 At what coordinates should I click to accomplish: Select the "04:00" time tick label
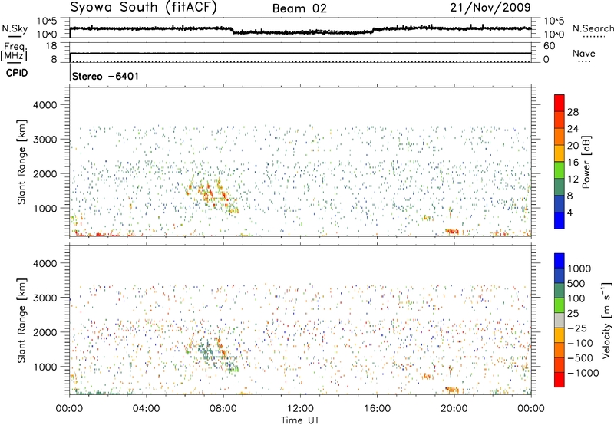point(146,409)
